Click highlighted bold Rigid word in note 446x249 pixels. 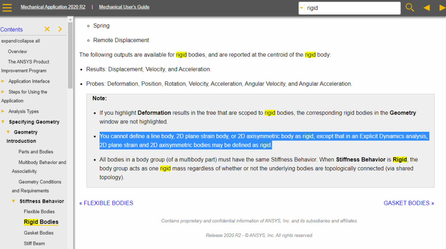[x=400, y=160]
